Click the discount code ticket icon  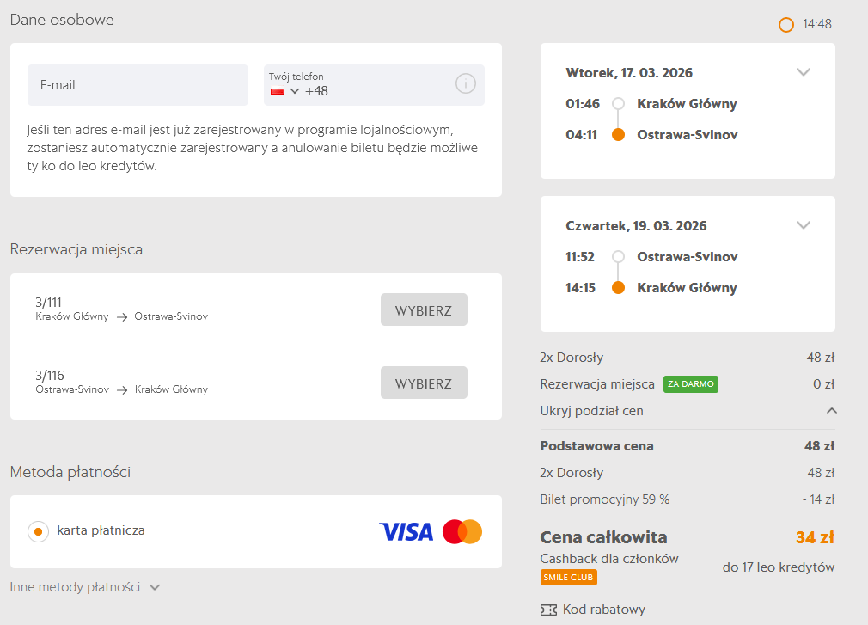click(548, 610)
